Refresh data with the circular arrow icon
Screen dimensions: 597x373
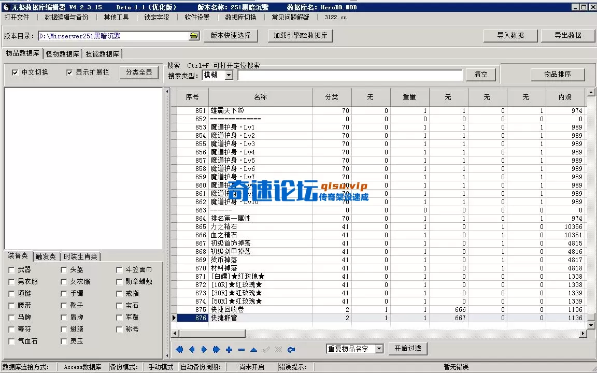[291, 350]
